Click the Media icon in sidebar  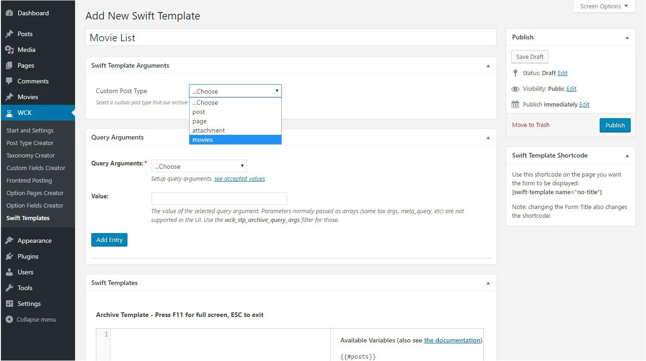click(9, 50)
